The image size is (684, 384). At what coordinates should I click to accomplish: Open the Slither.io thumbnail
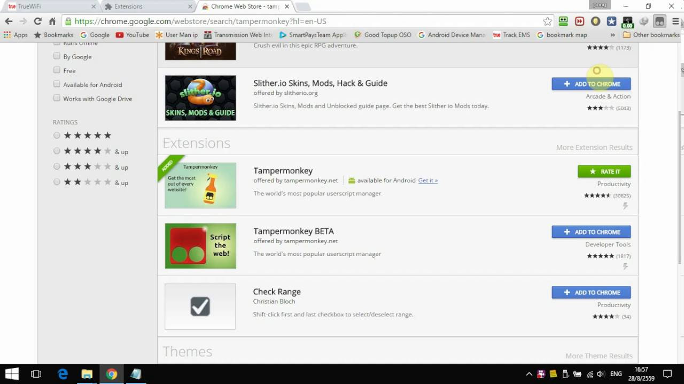pyautogui.click(x=200, y=98)
